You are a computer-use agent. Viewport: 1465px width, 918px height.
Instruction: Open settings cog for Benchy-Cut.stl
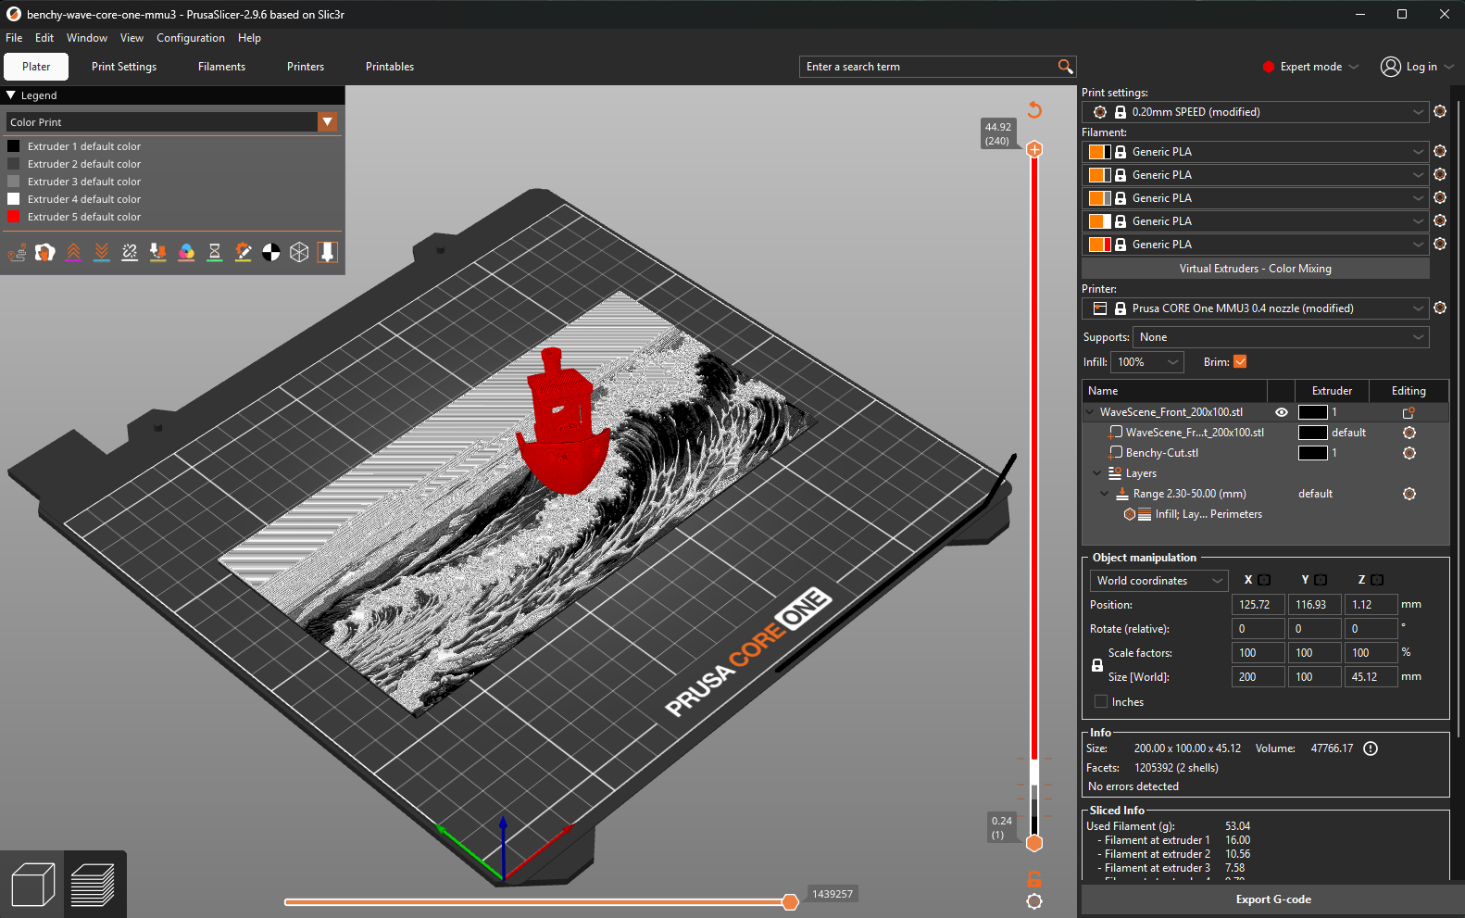(x=1409, y=453)
